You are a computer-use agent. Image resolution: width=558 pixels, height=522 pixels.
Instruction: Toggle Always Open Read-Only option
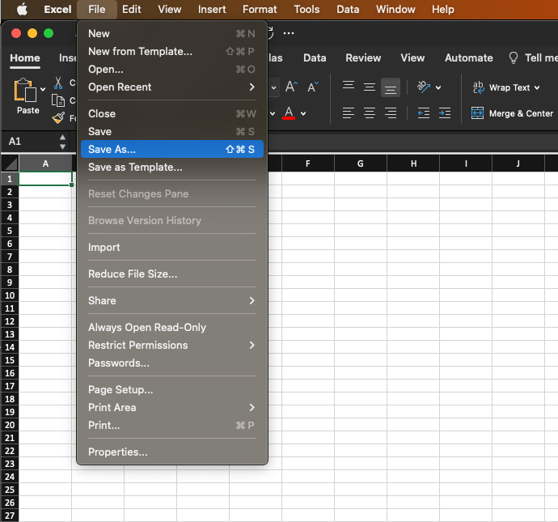tap(147, 327)
